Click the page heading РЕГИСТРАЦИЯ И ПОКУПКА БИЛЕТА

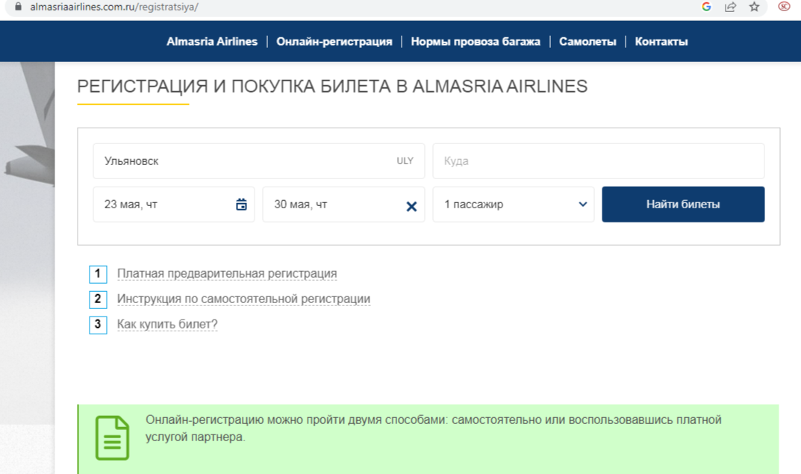coord(332,87)
